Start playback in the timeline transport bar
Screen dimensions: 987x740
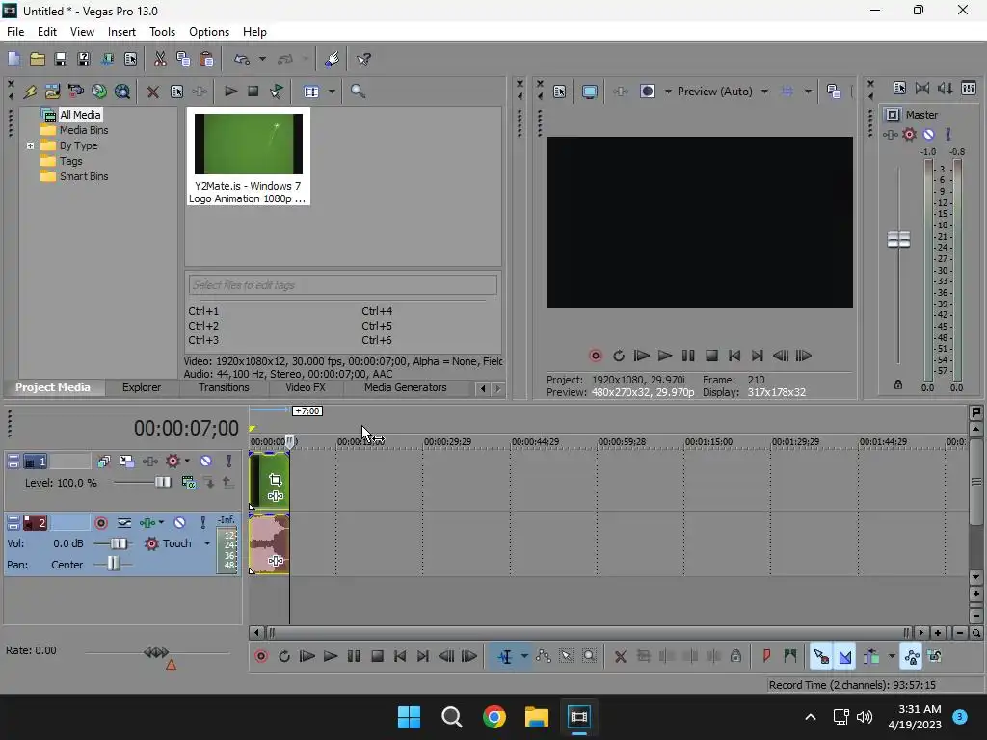coord(330,657)
